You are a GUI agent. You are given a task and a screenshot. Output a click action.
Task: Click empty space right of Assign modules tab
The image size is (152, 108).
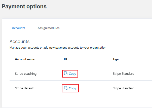106,28
